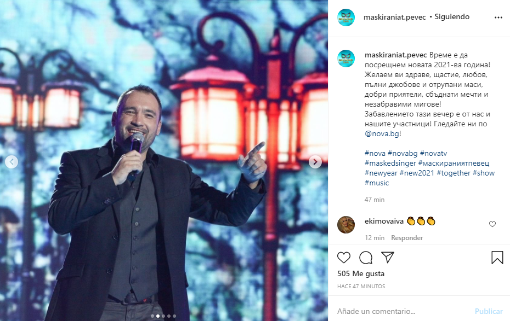The image size is (510, 321).
Task: Open the #maskedsinger hashtag
Action: tap(390, 163)
